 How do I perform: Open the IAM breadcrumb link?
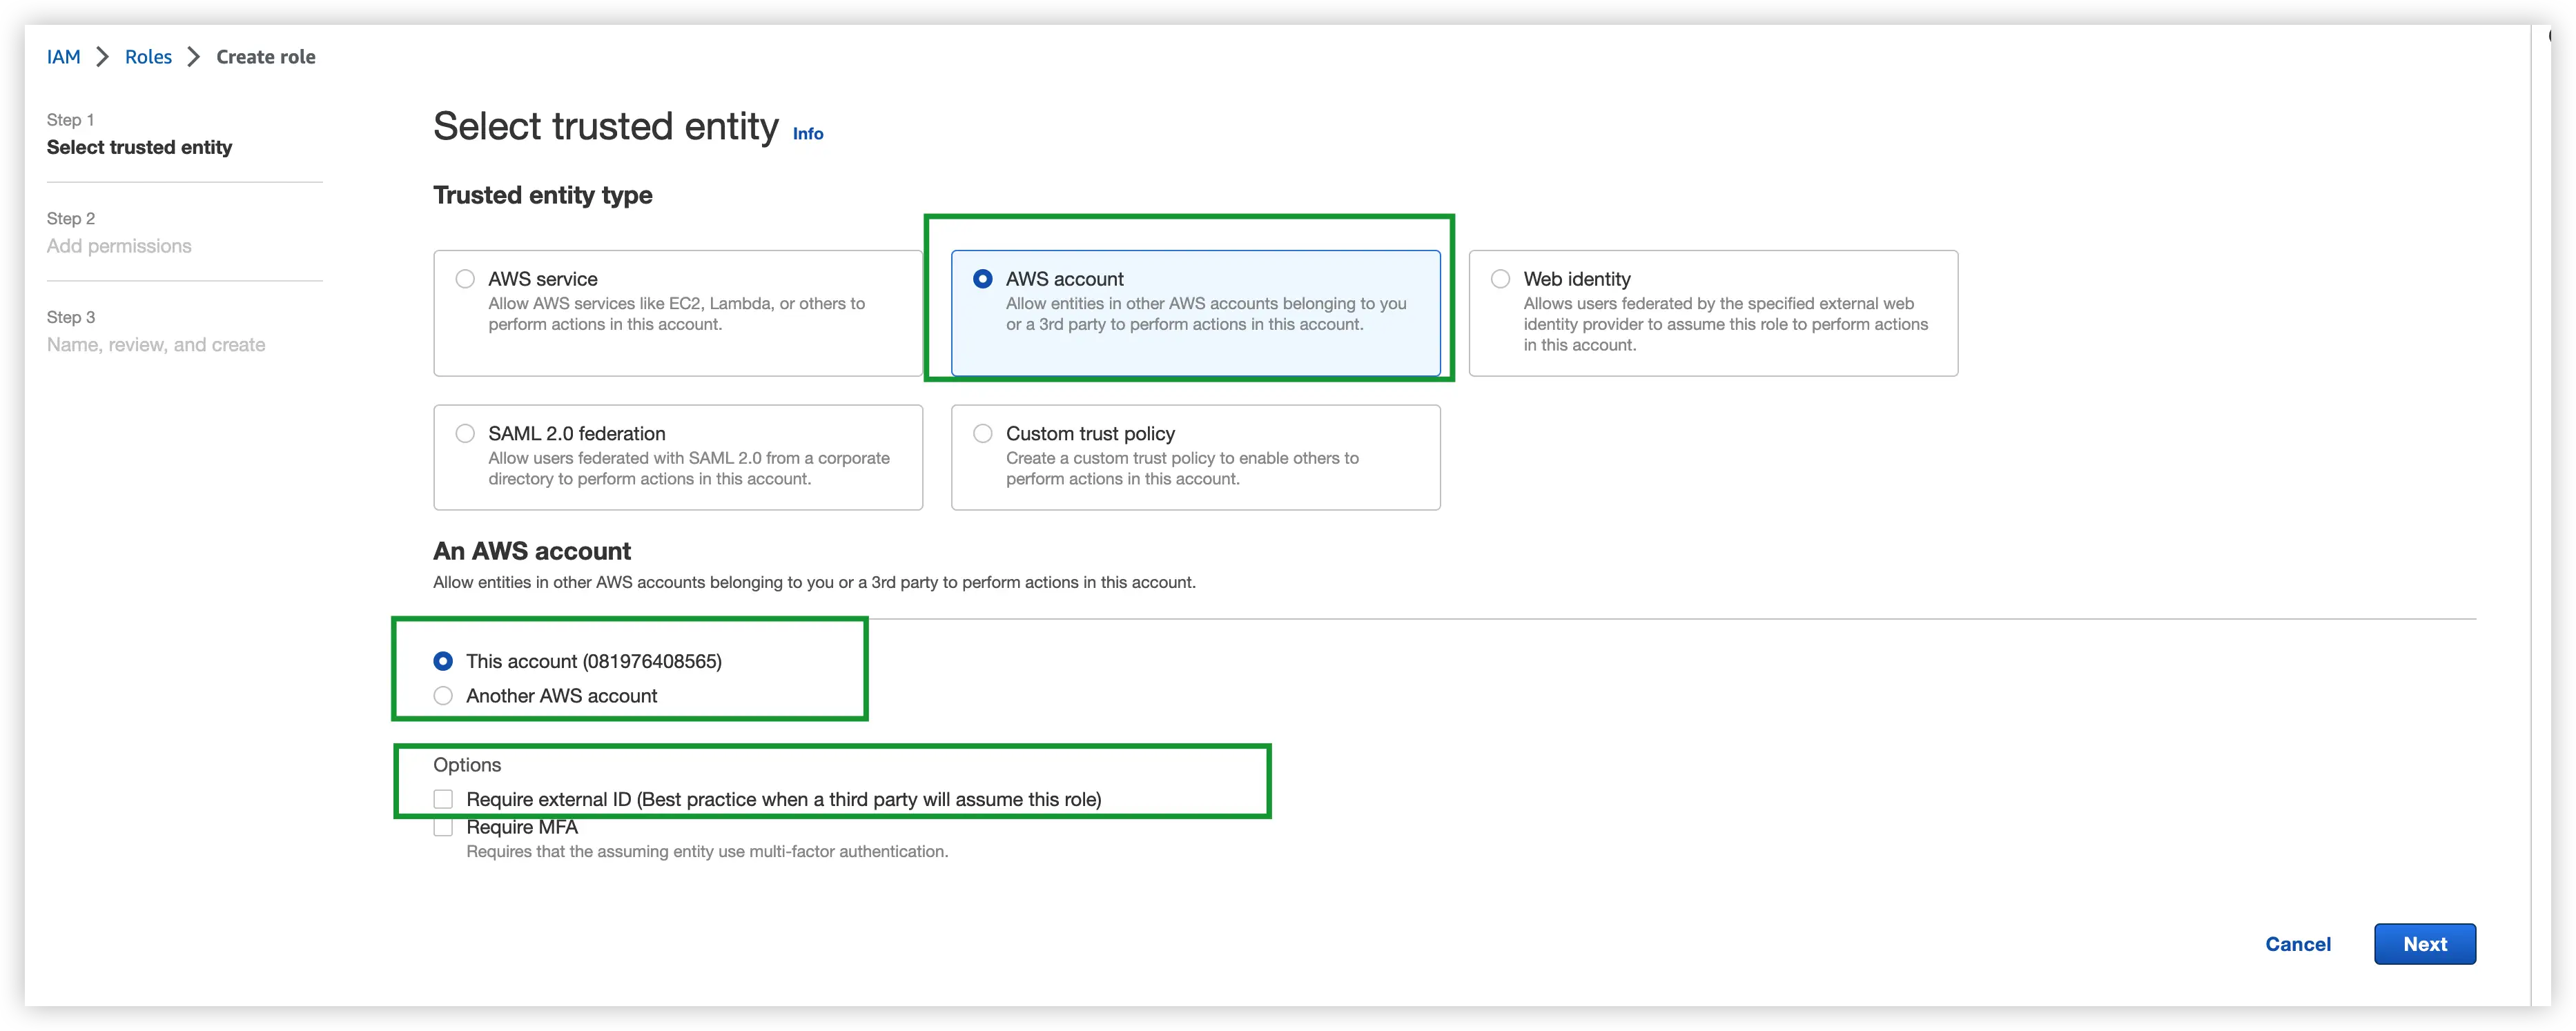[64, 57]
